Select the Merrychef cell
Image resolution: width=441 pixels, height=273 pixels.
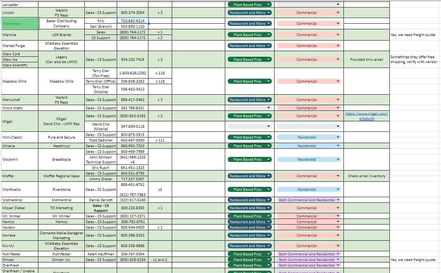point(20,100)
